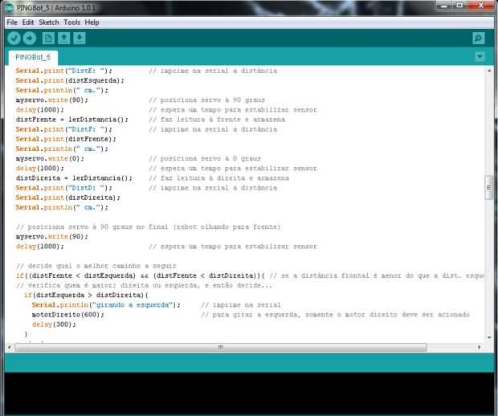
Task: Click comment '// decide qual o melhor caminho a seguir'
Action: (x=96, y=266)
